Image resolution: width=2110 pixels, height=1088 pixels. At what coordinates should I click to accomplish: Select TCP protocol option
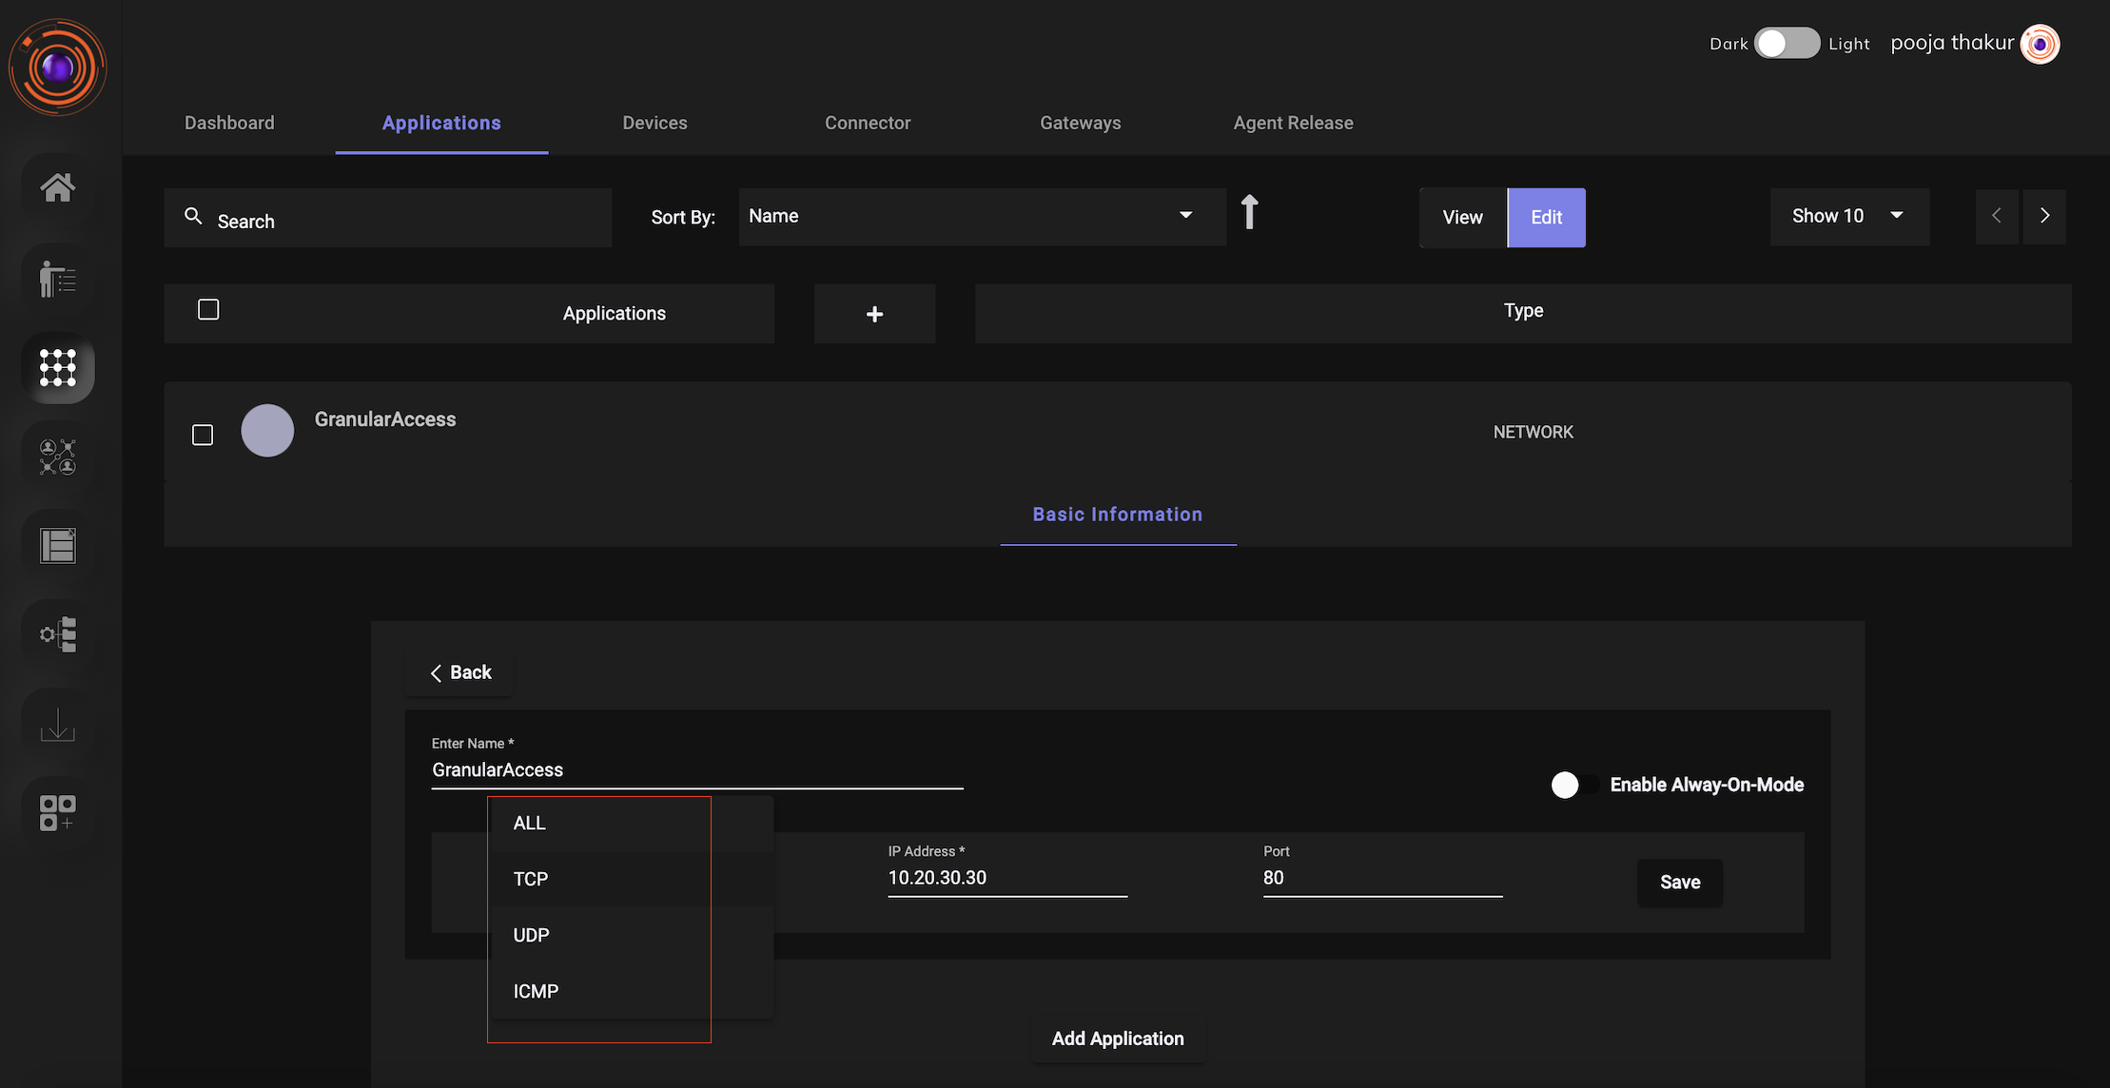[633, 879]
